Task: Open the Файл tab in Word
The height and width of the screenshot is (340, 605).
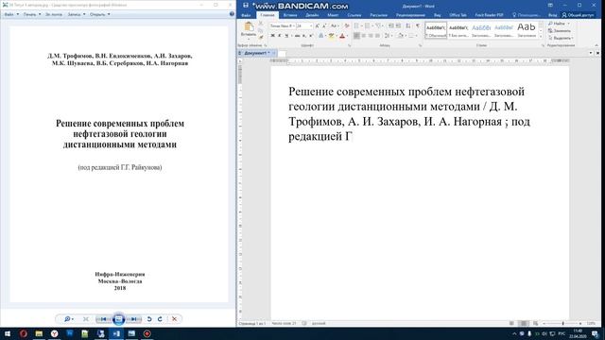Action: click(x=246, y=15)
